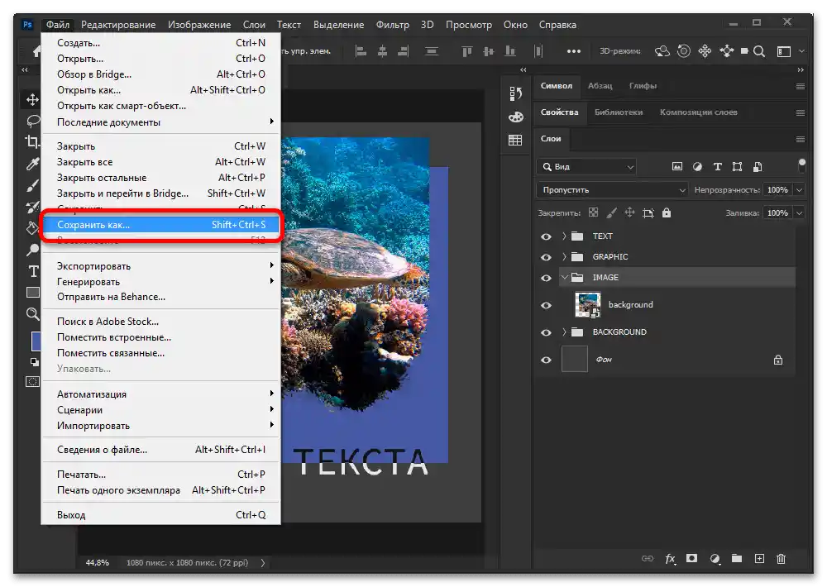Hide the GRAPHIC group layer
This screenshot has height=587, width=827.
point(547,257)
